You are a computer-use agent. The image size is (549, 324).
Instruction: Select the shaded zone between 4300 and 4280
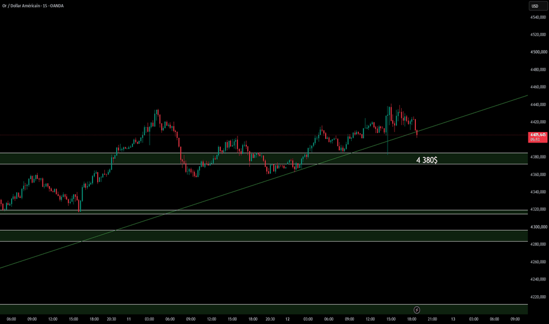[264, 236]
